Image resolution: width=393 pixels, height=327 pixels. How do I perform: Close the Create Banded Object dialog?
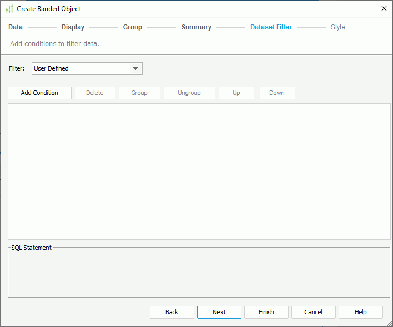(x=384, y=8)
